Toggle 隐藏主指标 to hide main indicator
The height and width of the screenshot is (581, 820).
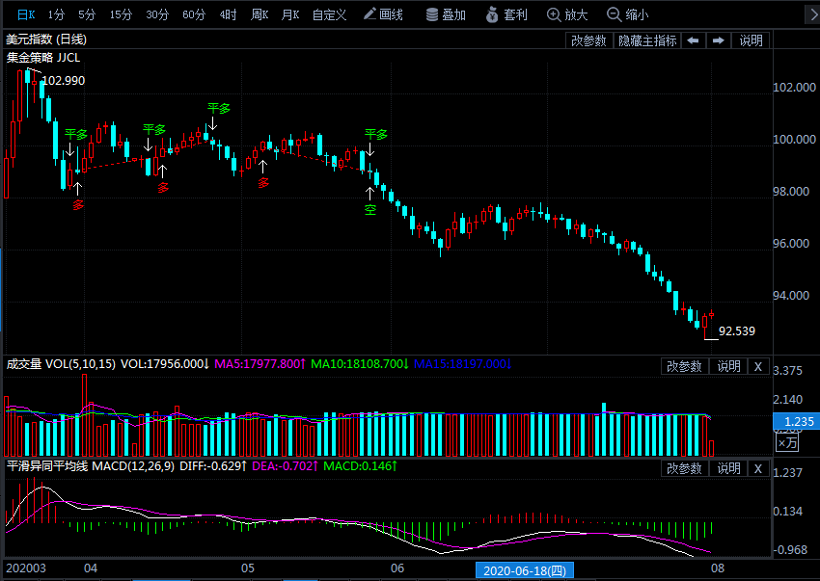[647, 40]
